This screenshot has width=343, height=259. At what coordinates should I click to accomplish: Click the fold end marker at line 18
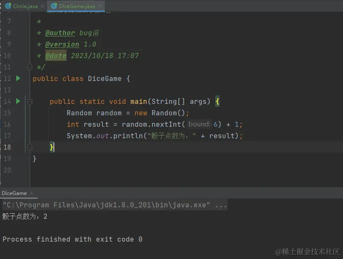(30, 147)
